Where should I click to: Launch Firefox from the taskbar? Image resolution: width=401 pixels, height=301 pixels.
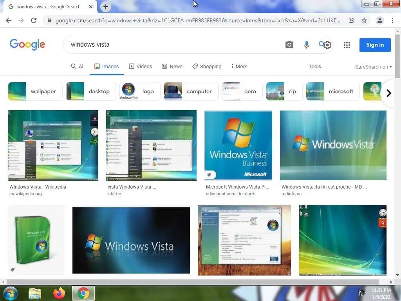point(59,293)
